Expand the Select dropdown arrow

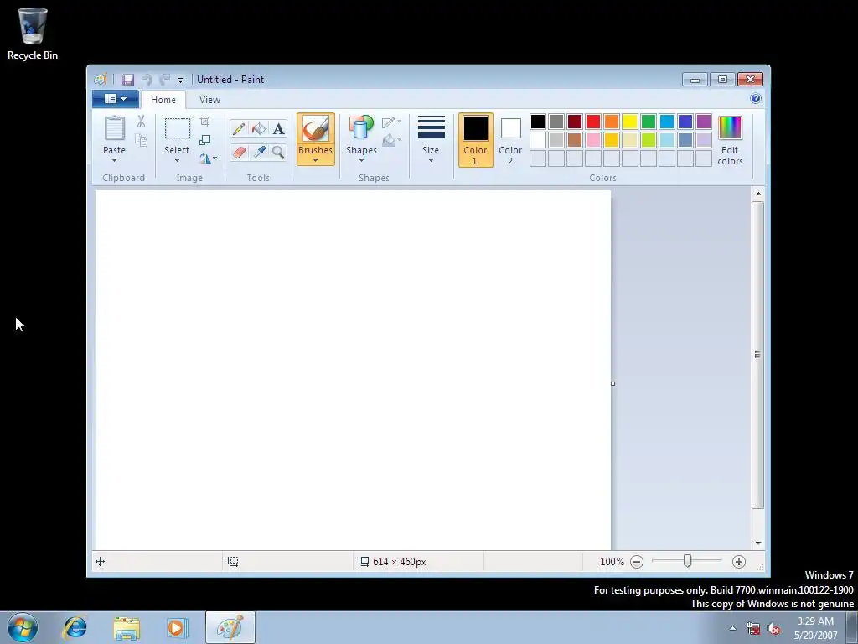[177, 160]
